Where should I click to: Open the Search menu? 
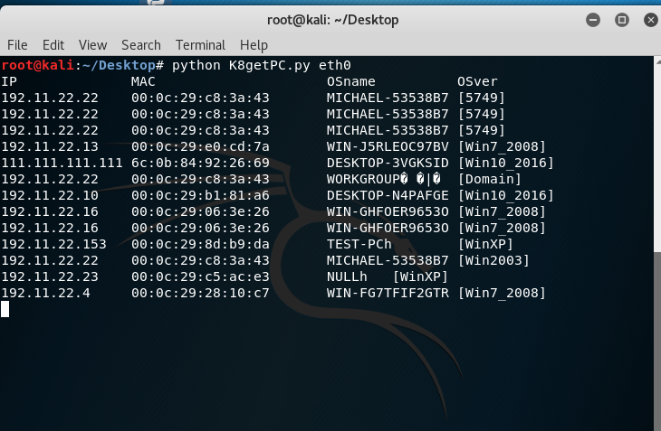140,44
